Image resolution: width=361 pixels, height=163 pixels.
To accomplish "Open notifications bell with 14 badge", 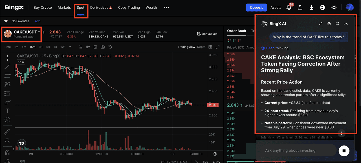I will 289,7.
